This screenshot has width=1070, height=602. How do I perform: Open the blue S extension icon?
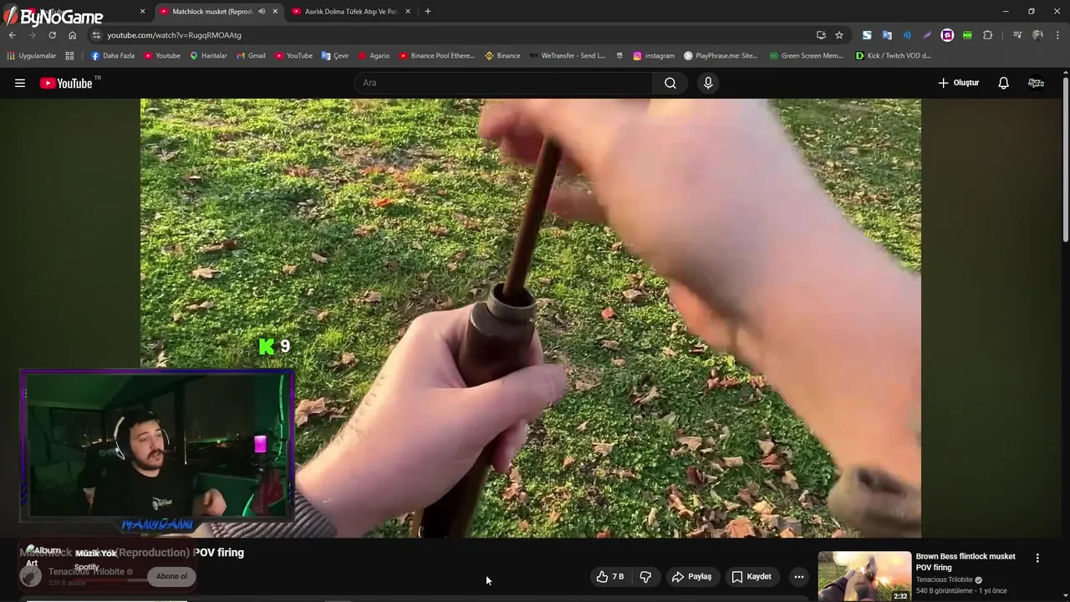click(867, 35)
